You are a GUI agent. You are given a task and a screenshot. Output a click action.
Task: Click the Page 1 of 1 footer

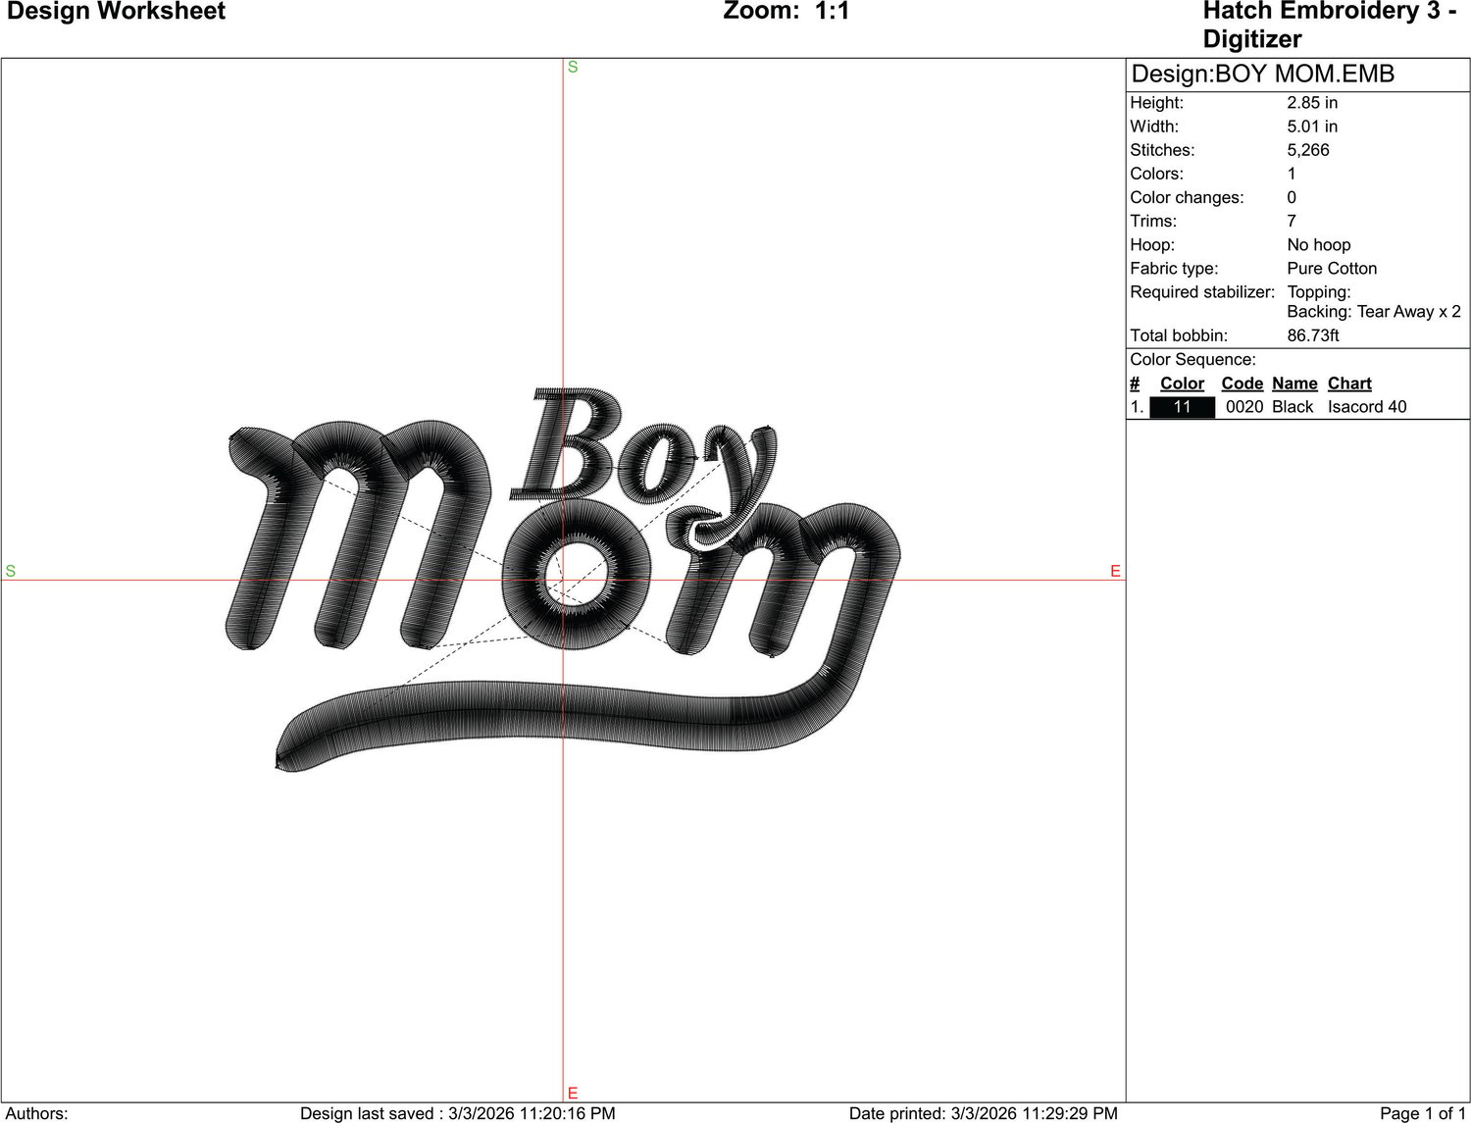point(1423,1113)
